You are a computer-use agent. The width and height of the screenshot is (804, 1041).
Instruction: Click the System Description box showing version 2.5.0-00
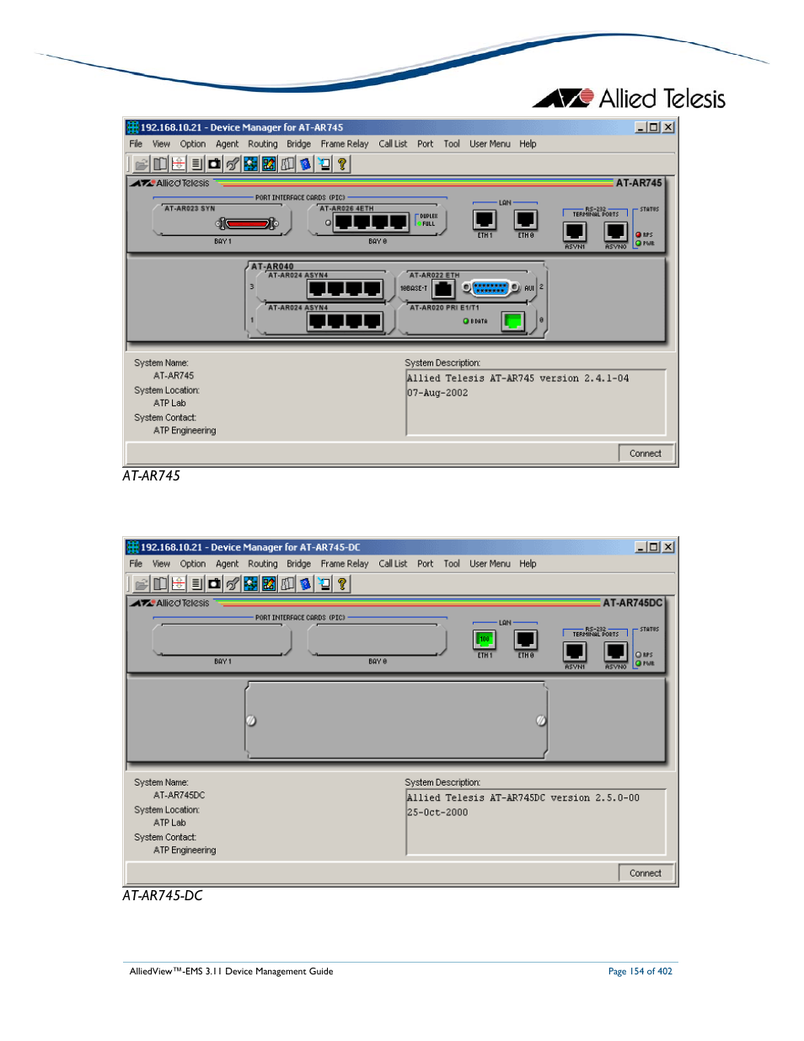click(536, 822)
